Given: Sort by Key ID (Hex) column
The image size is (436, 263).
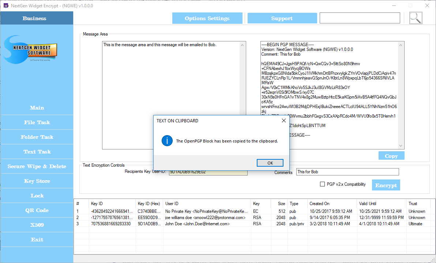Looking at the screenshot, I should click(149, 204).
